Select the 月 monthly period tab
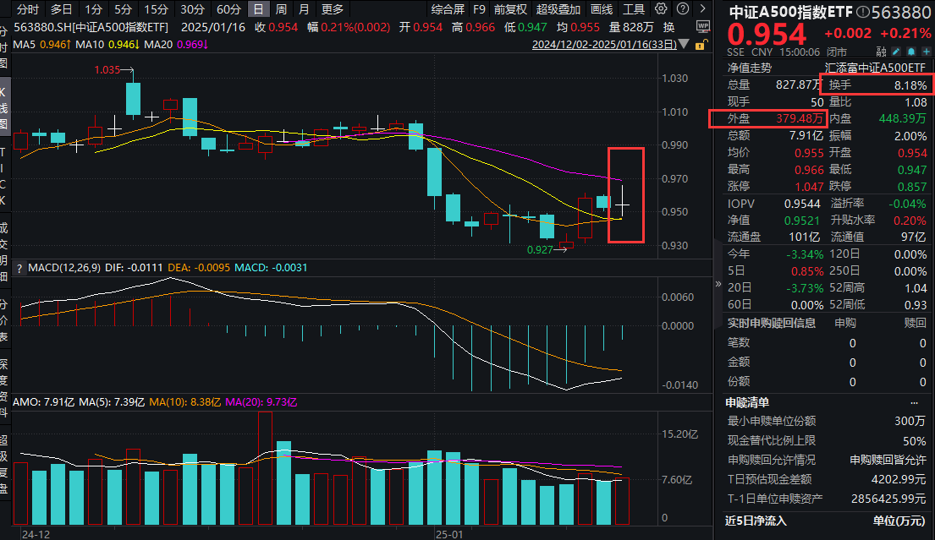Image resolution: width=935 pixels, height=540 pixels. point(304,9)
